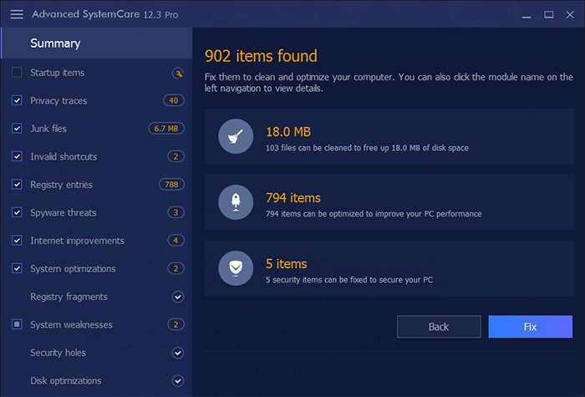Click the shield security icon
Image resolution: width=585 pixels, height=397 pixels.
click(x=236, y=268)
